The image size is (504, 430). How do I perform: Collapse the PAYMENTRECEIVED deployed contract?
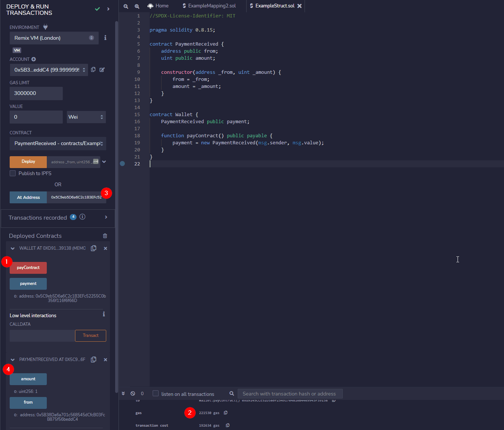(x=13, y=360)
